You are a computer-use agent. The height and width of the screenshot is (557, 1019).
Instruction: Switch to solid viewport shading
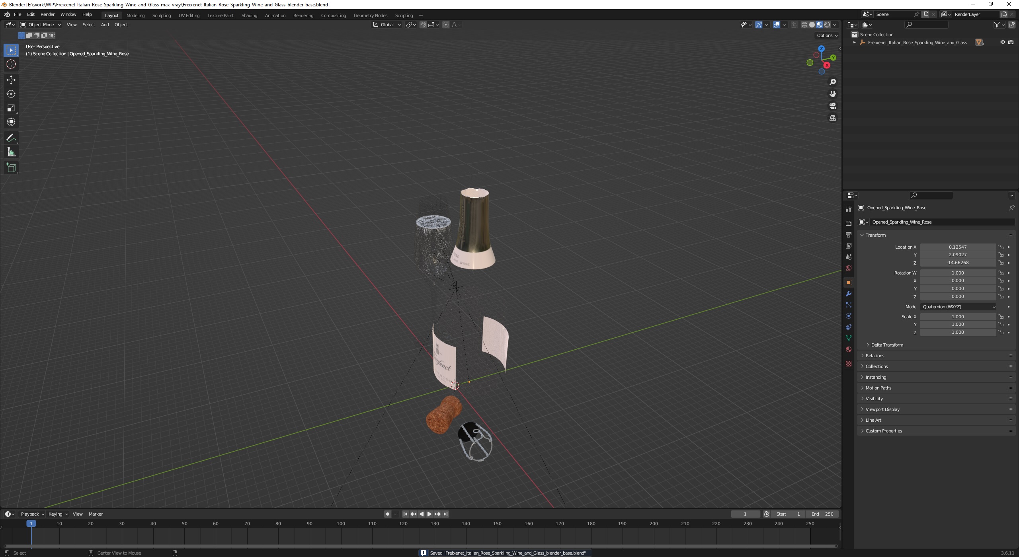[x=812, y=25]
